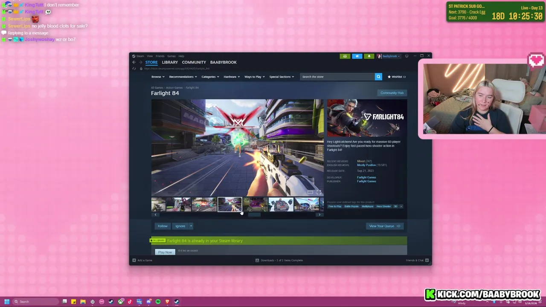Open the Games menu
Screen dimensions: 546x307
171,56
